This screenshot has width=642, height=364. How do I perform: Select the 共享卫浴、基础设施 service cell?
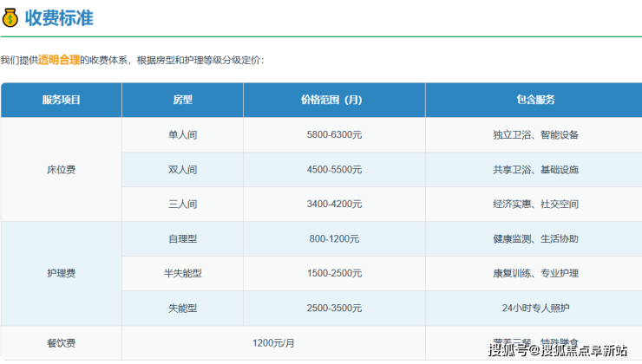click(x=535, y=170)
